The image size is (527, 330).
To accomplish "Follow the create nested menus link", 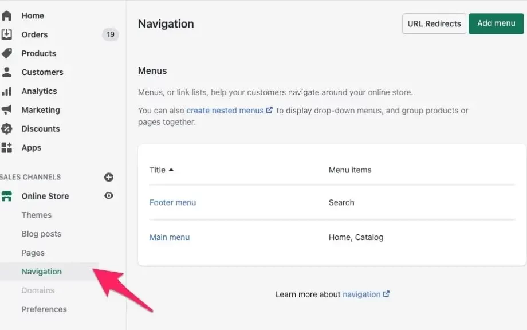I will [226, 110].
